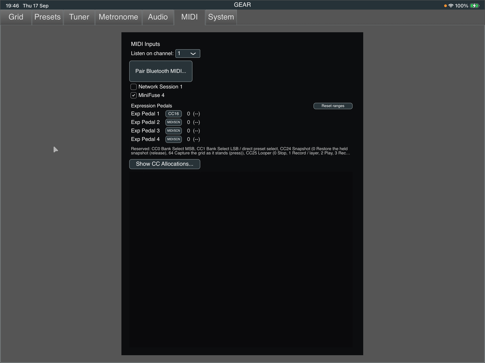Click the MIDI/SCN button for Exp Pedal 3

click(174, 131)
